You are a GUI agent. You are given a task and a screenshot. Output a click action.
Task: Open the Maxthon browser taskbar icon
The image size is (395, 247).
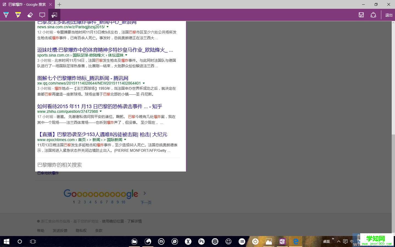[x=161, y=242]
